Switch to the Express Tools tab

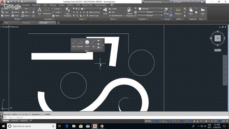[x=87, y=5]
